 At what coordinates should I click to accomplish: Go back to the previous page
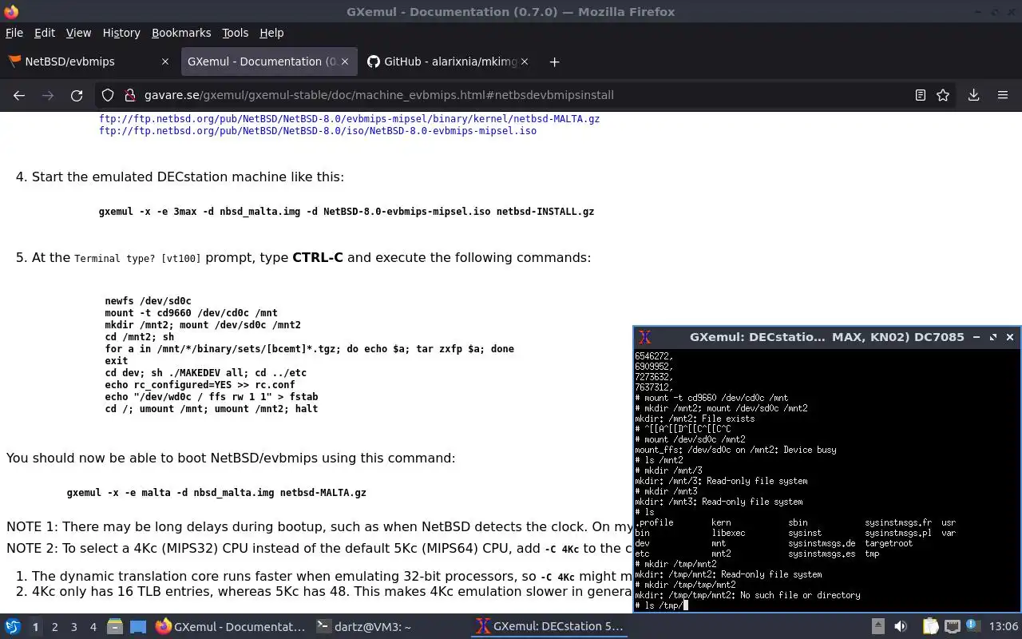coord(19,95)
